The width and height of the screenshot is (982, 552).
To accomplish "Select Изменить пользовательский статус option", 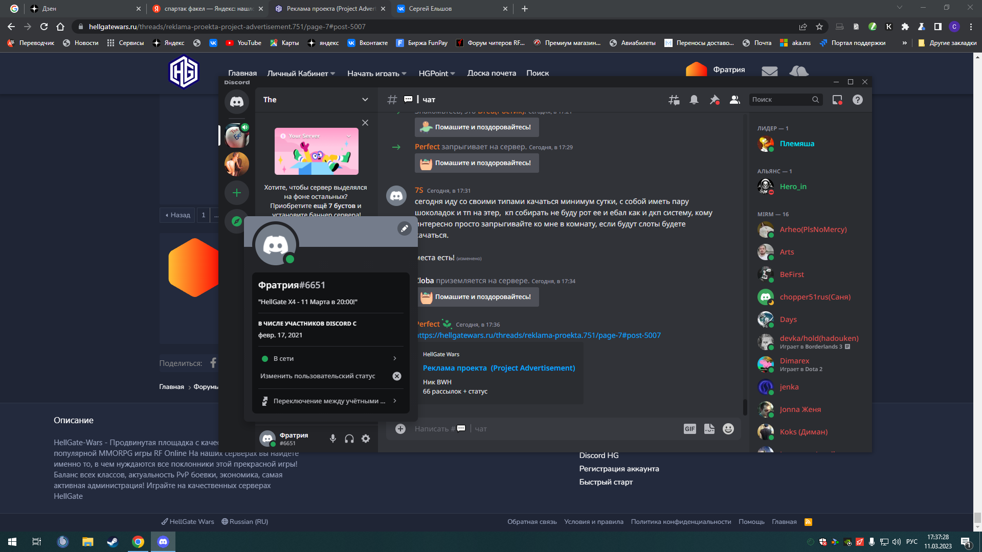I will (318, 376).
